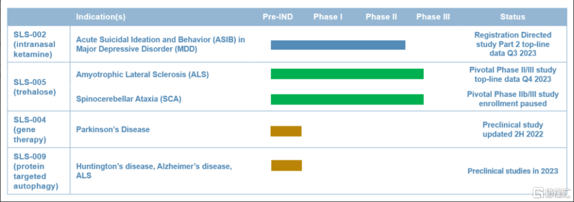The height and width of the screenshot is (202, 574).
Task: Click the Phase II column header
Action: (x=381, y=17)
